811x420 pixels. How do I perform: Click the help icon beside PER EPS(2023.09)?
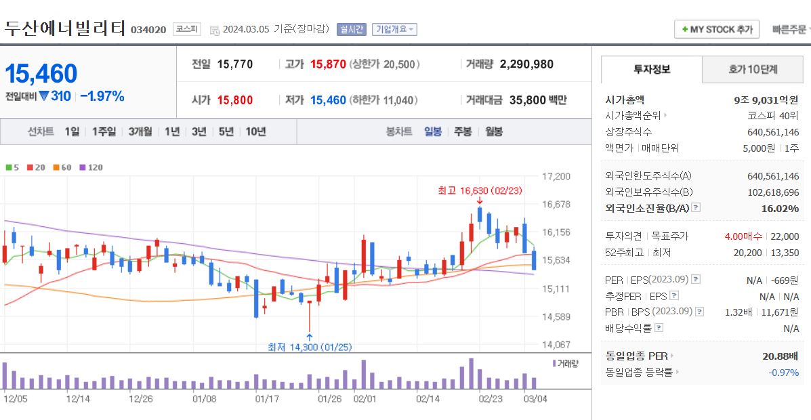(x=696, y=279)
